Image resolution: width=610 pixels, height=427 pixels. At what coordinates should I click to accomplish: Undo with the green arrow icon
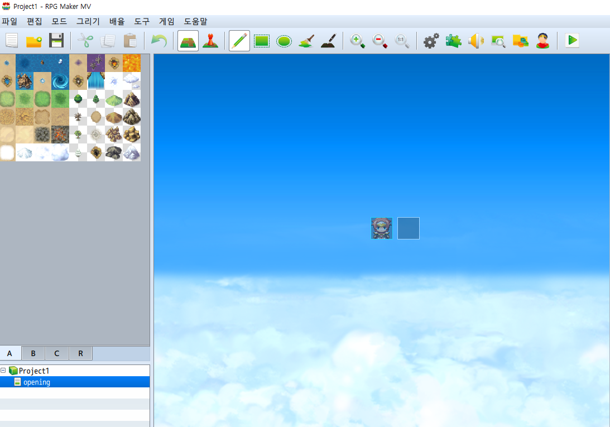(x=158, y=41)
